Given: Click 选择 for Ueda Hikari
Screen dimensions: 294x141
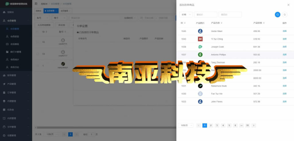Looking at the screenshot, I should coord(285,31).
